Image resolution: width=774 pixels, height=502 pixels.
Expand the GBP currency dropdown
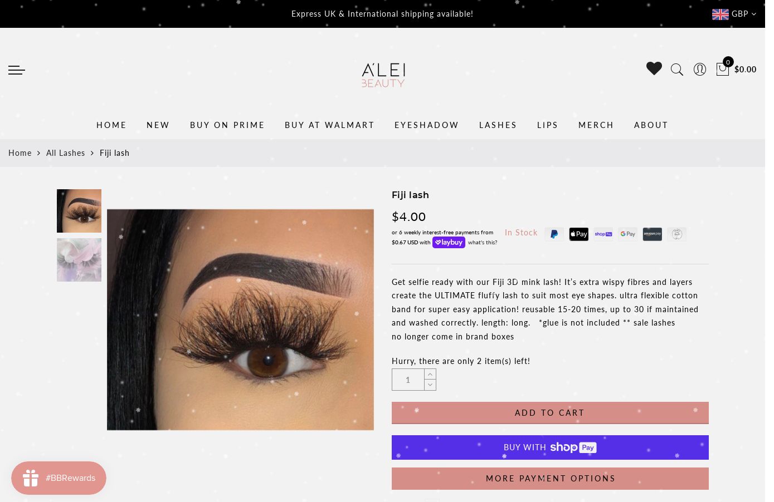click(x=734, y=14)
